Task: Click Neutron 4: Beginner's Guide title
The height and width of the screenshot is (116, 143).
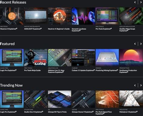Action: click(x=59, y=29)
